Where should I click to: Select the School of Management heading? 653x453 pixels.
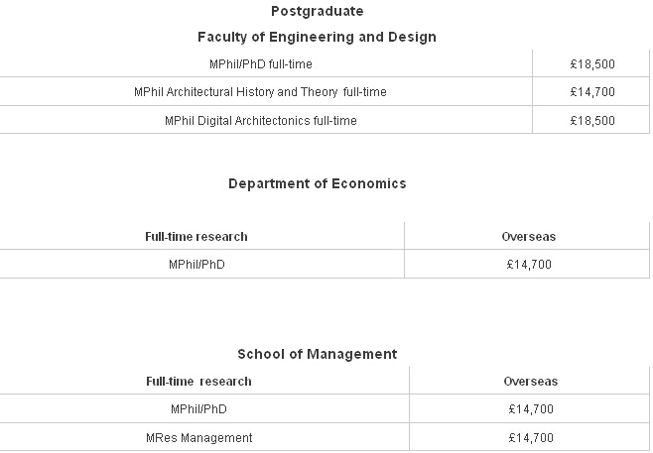(x=317, y=355)
